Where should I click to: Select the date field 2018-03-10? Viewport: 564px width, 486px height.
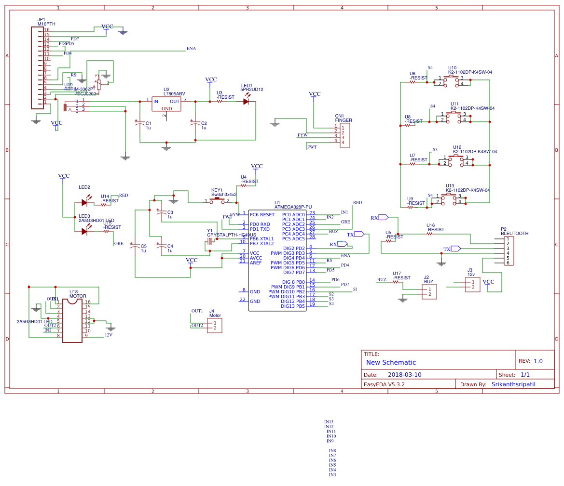[404, 375]
